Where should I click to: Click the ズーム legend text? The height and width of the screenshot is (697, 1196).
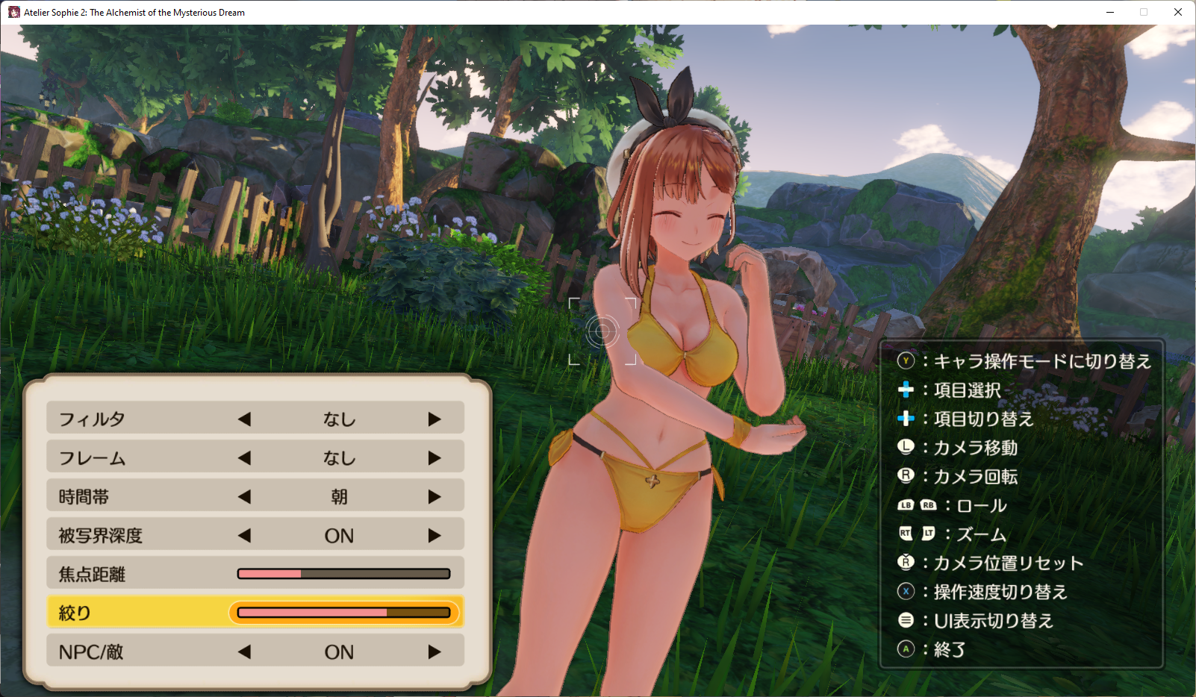(x=982, y=534)
